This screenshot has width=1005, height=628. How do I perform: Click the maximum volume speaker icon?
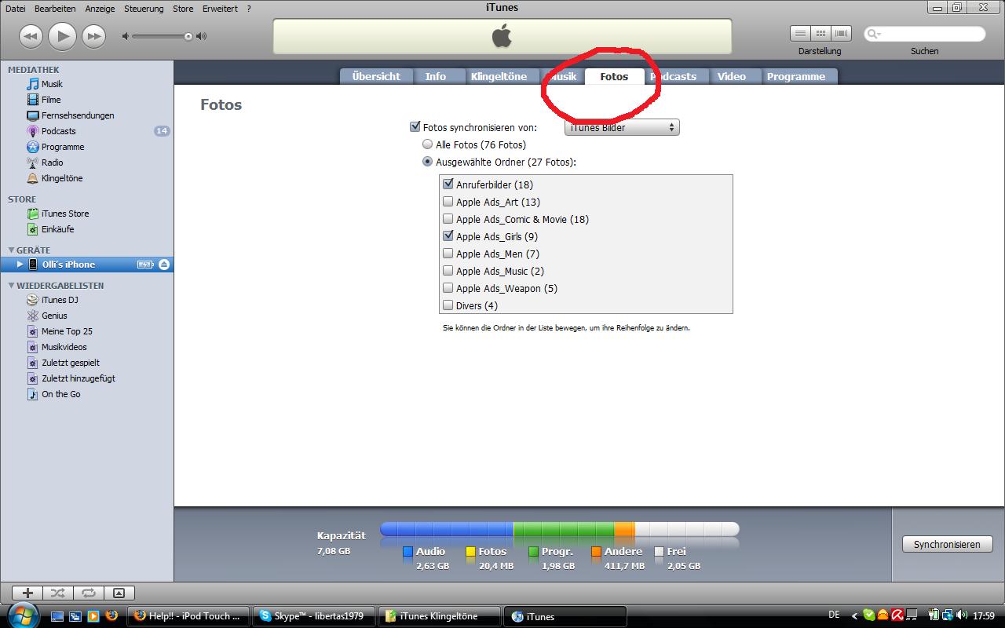(x=202, y=36)
